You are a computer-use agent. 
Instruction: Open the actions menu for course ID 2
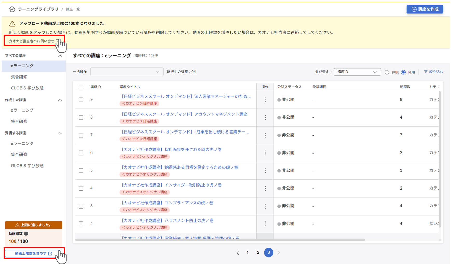click(x=265, y=224)
